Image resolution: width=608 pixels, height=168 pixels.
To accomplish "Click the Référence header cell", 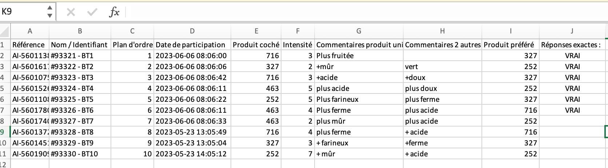I will click(x=29, y=45).
